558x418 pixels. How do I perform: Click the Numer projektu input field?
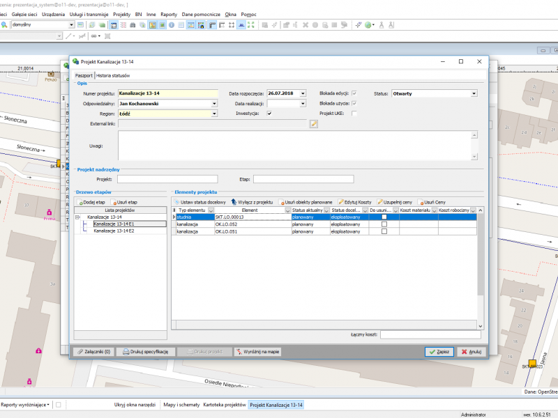[168, 93]
